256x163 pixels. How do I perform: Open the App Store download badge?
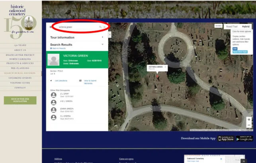(226, 138)
